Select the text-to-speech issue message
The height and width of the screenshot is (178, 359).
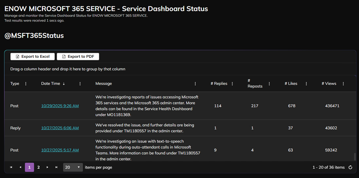coord(148,150)
